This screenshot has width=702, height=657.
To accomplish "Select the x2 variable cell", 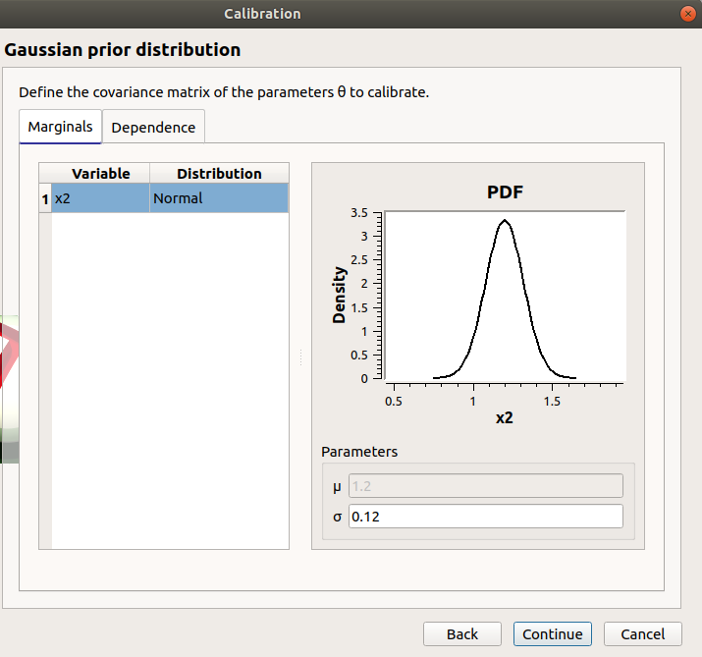I will coord(100,198).
